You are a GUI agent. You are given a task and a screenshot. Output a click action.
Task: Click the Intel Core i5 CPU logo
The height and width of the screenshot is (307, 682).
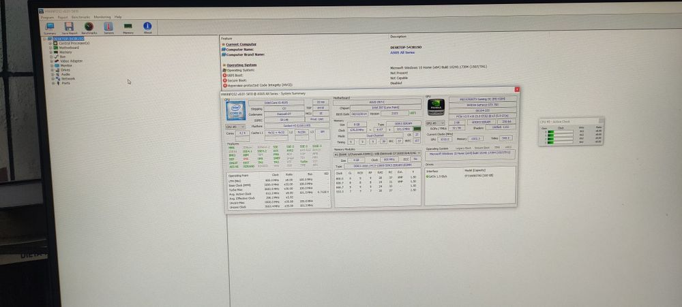pyautogui.click(x=236, y=110)
